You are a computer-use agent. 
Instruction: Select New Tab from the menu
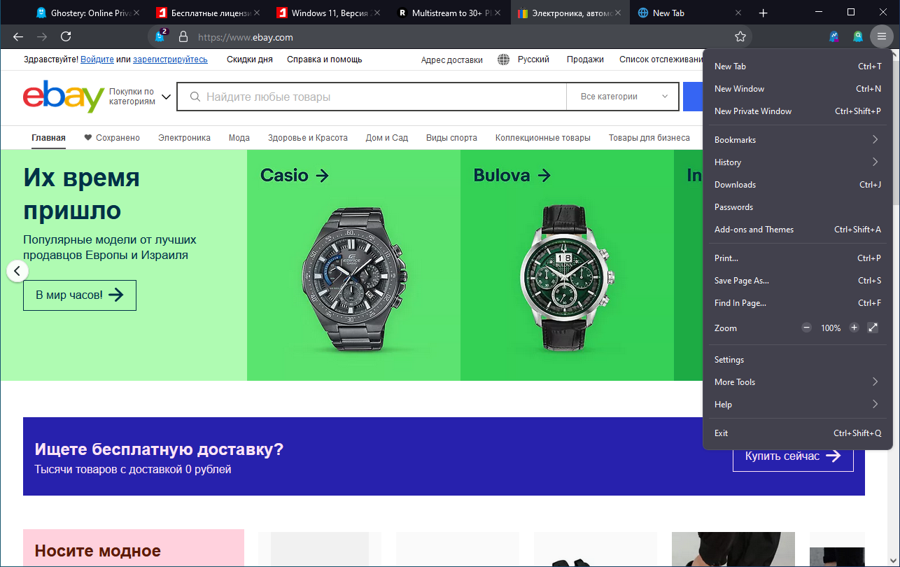click(x=798, y=66)
